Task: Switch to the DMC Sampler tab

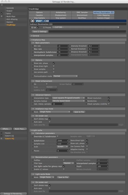Action: [x=82, y=12]
